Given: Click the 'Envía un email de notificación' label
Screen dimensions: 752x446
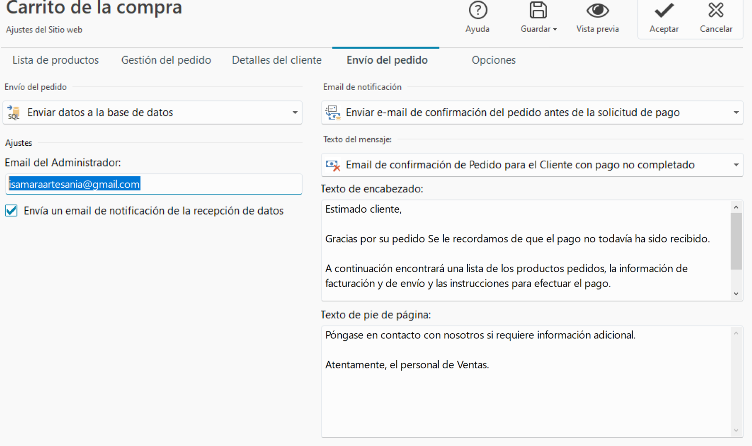Looking at the screenshot, I should pos(153,211).
